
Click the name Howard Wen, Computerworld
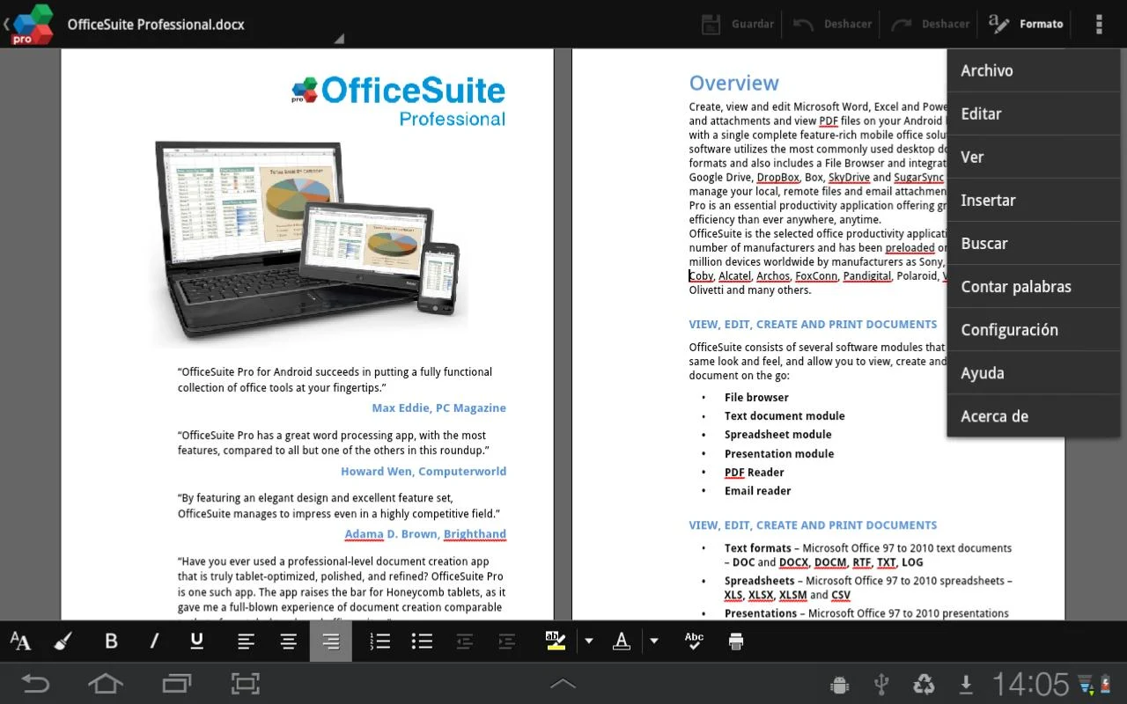tap(424, 471)
